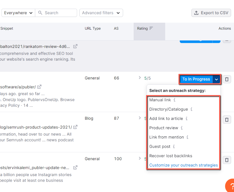Open Customize your outreach strategies link
This screenshot has width=234, height=192.
183,165
